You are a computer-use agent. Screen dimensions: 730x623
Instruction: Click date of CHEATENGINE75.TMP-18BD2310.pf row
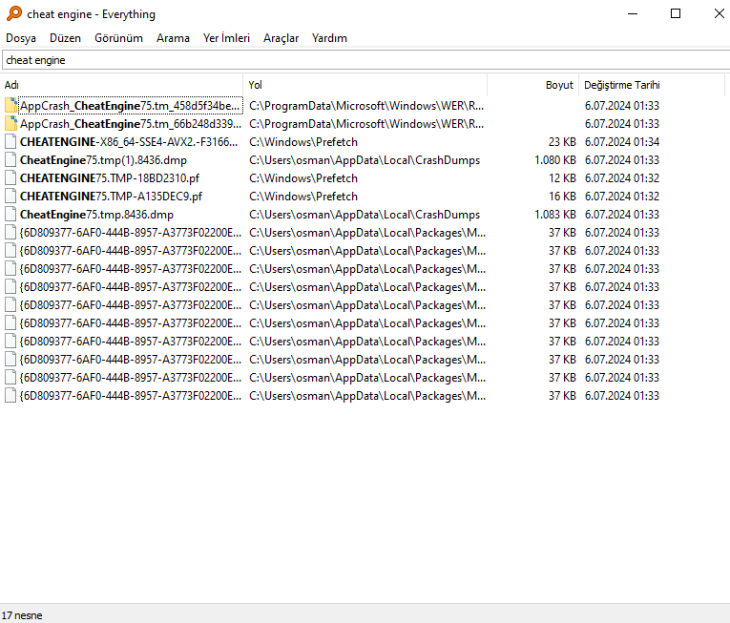coord(622,178)
